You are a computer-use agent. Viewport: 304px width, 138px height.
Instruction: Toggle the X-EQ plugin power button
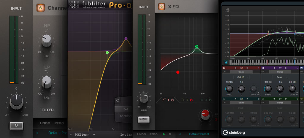tap(161, 7)
